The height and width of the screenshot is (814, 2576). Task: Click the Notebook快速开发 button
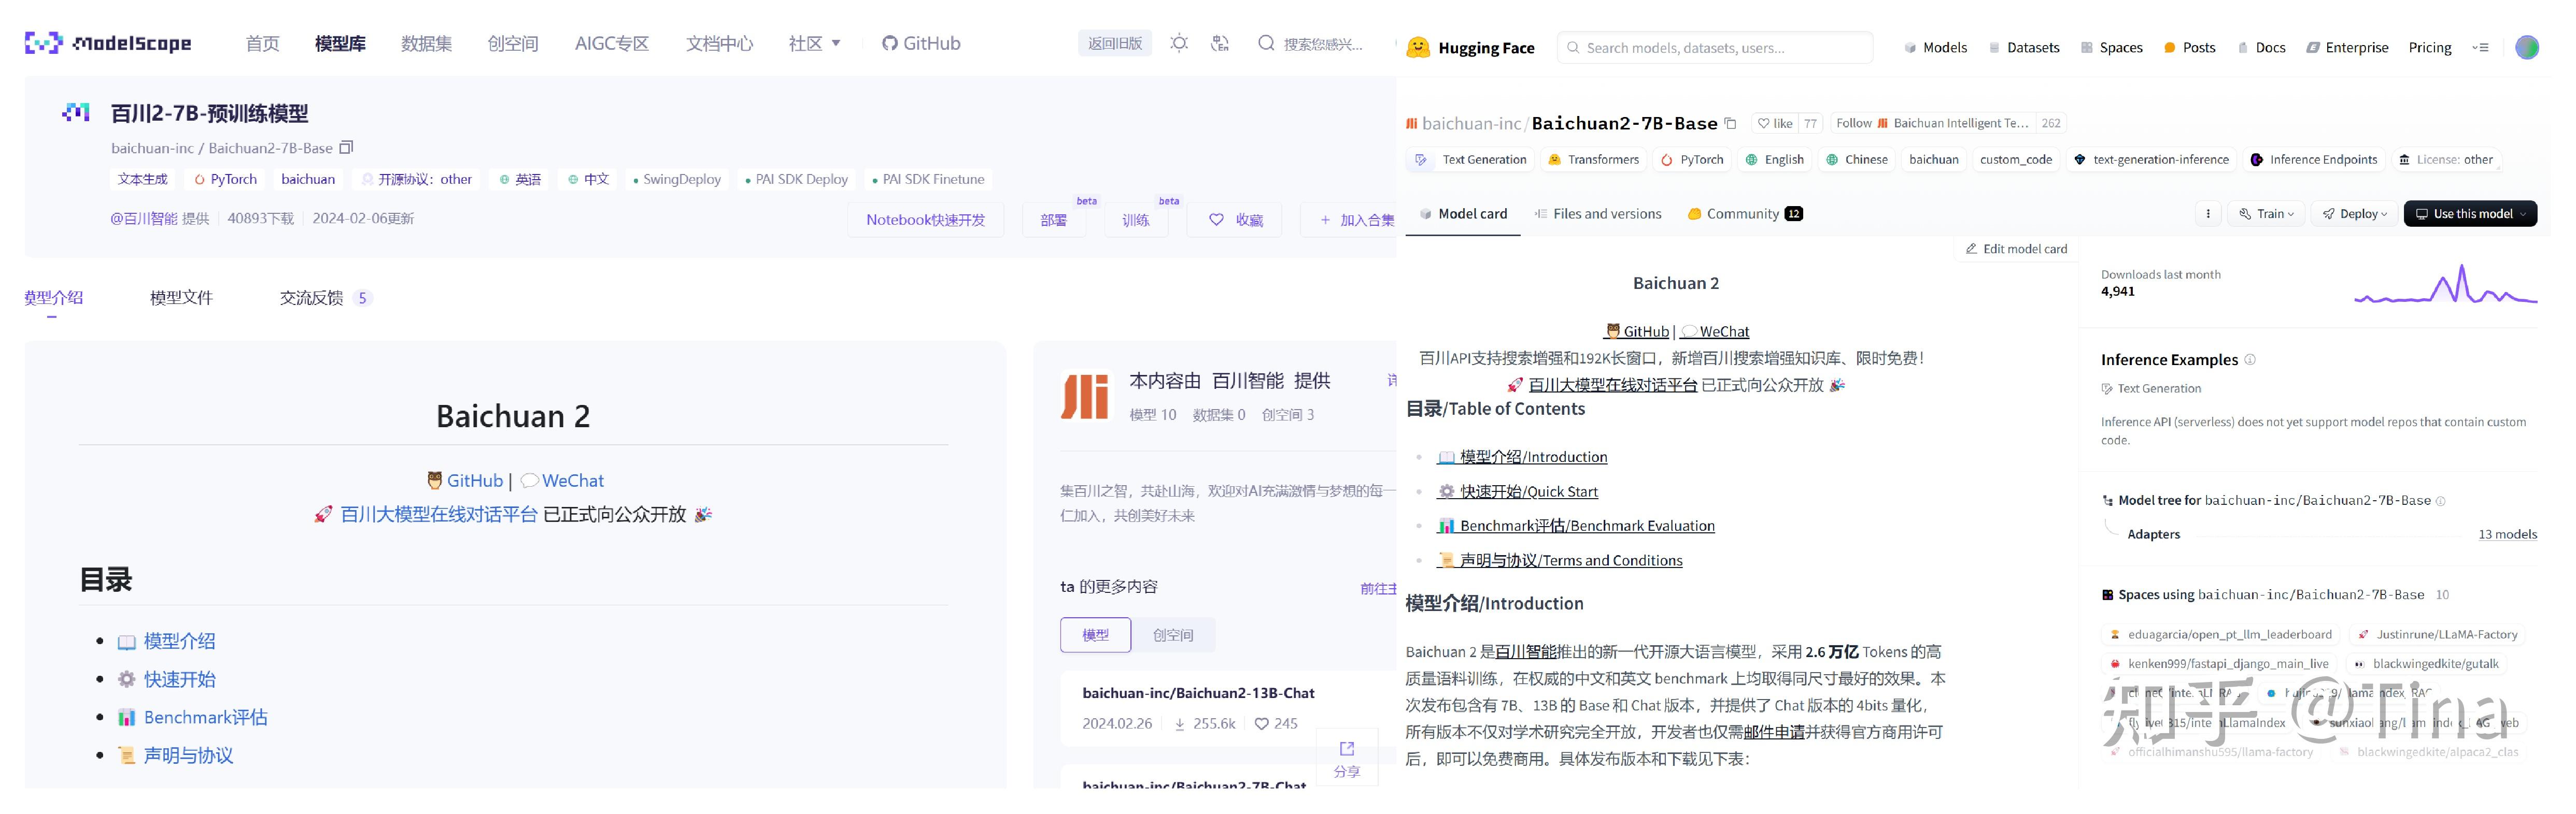(x=925, y=219)
